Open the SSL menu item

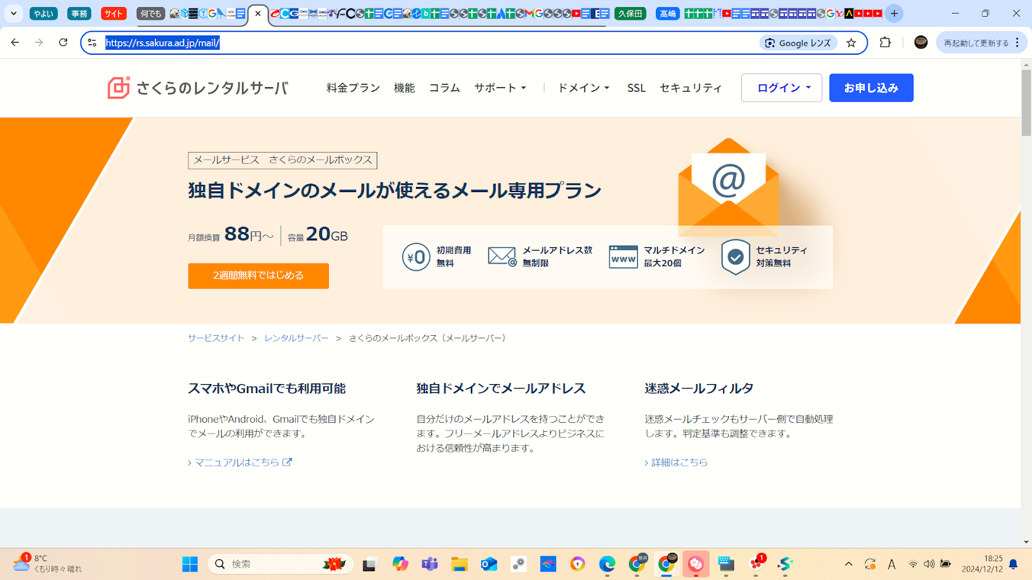click(x=637, y=88)
